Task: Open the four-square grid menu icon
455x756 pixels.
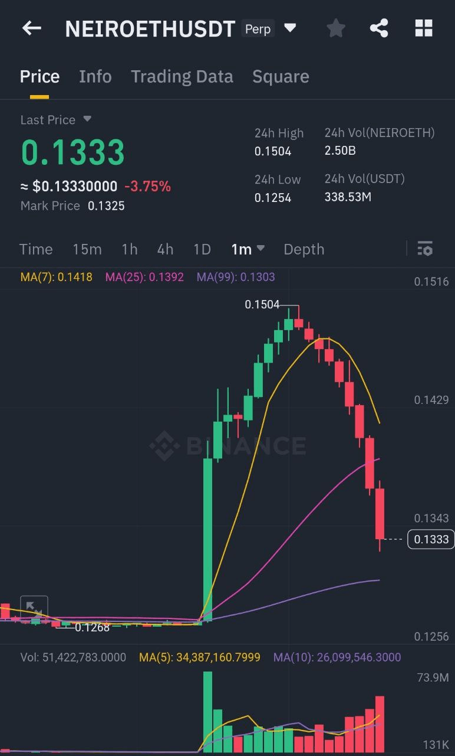Action: [424, 28]
